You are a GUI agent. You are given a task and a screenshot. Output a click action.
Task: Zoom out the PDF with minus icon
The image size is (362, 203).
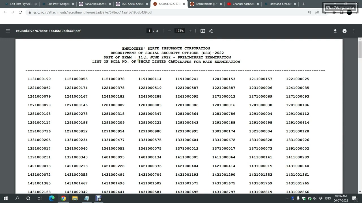[x=169, y=31]
